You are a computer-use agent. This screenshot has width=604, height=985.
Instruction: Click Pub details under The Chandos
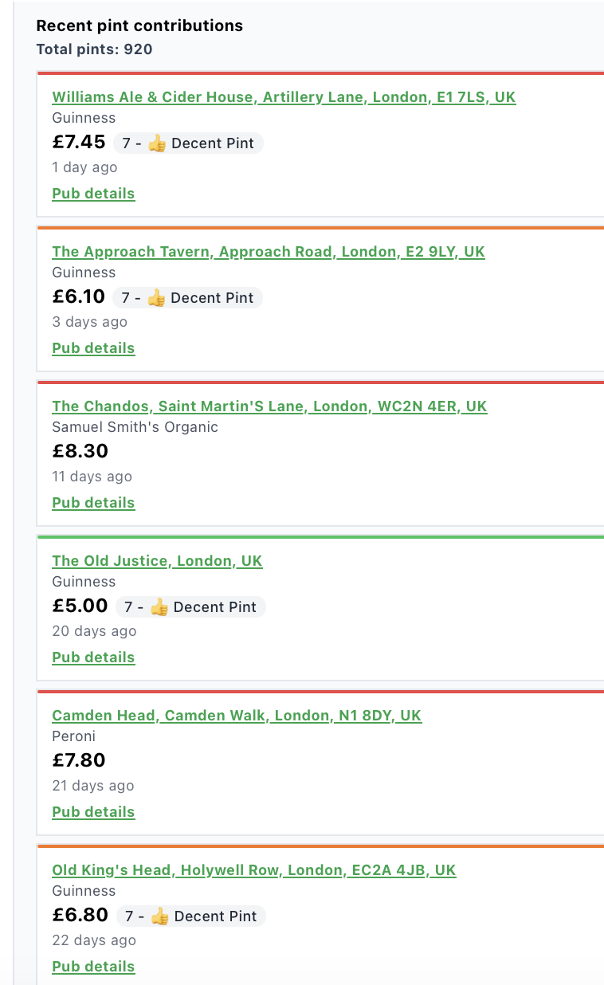point(93,503)
